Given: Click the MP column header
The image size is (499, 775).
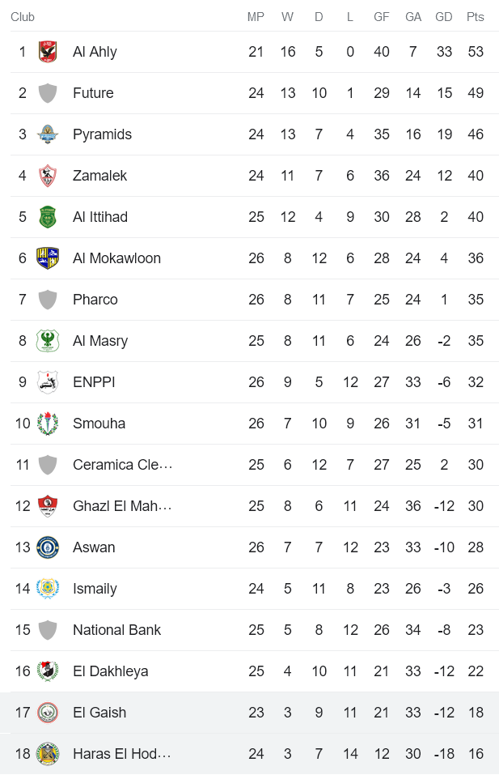Looking at the screenshot, I should pos(256,17).
